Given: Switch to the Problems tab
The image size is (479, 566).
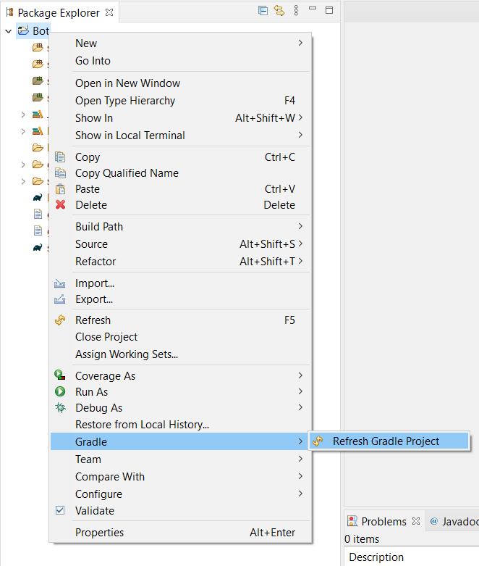Looking at the screenshot, I should pos(384,521).
